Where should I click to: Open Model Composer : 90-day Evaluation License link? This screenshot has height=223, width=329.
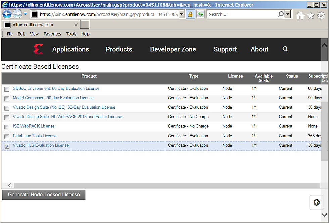pos(53,98)
